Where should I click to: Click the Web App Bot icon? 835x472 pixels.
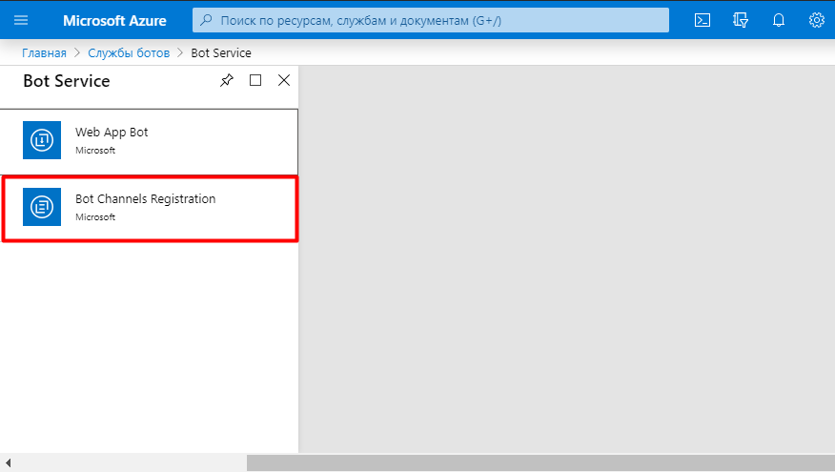[x=42, y=140]
